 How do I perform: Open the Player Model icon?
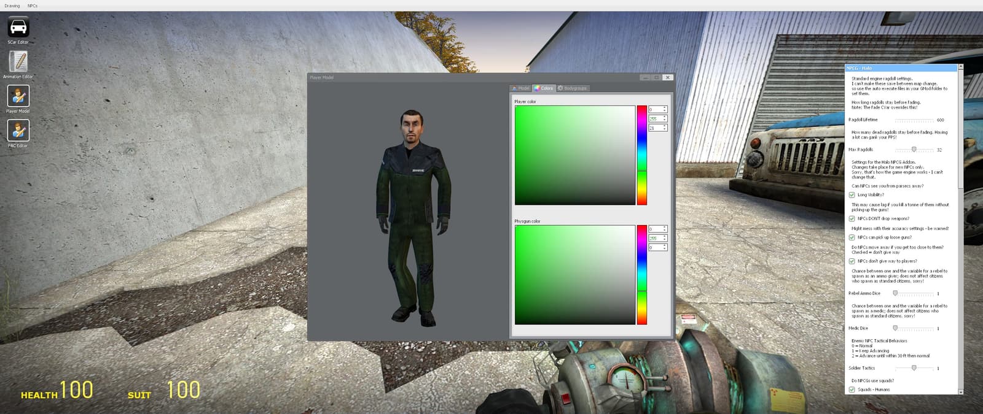tap(18, 99)
